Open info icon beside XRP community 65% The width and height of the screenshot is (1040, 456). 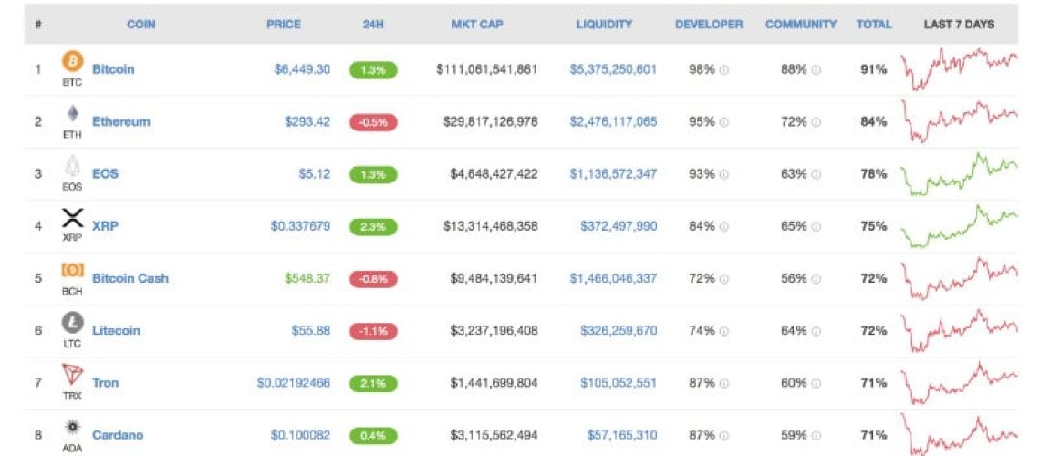pos(816,227)
